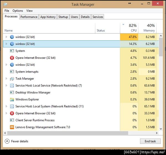Viewport: 166px width, 155px height.
Task: Click the 101.6 MB memory cell
Action: 147,58
